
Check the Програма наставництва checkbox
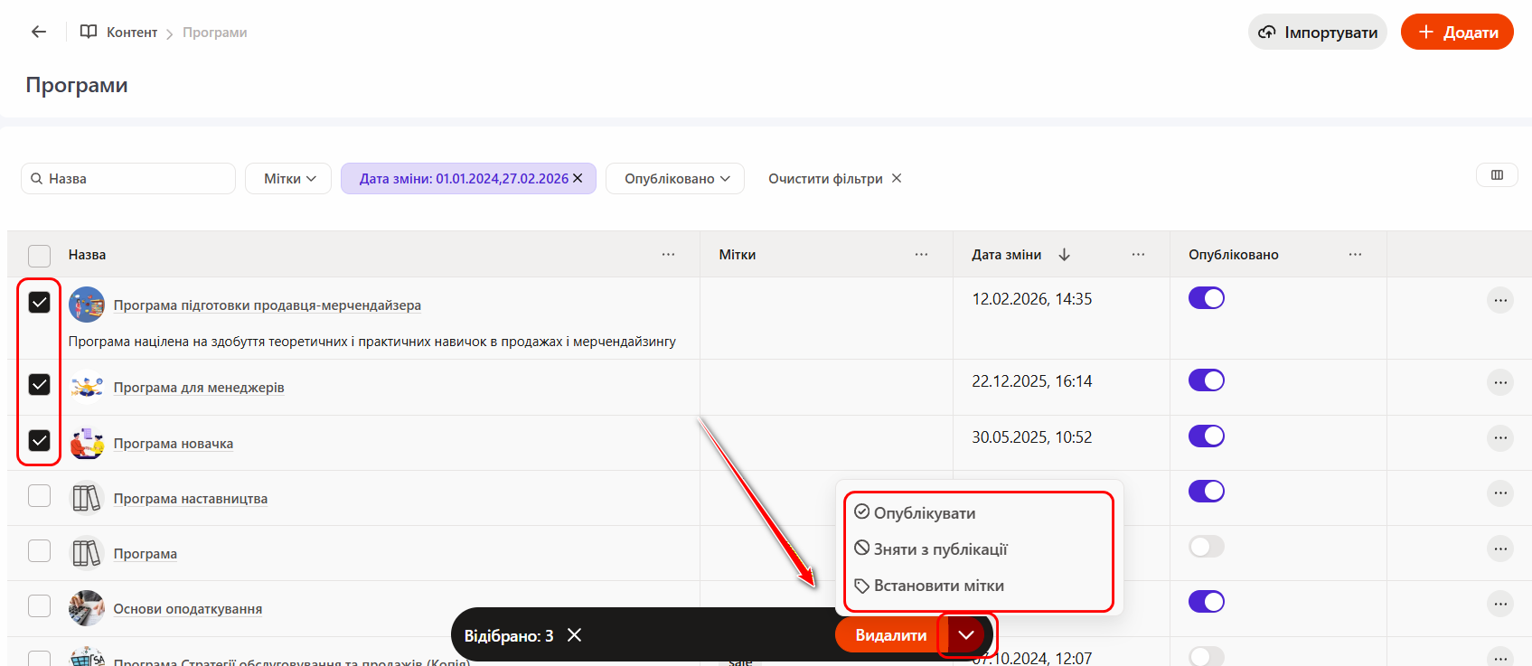click(40, 496)
